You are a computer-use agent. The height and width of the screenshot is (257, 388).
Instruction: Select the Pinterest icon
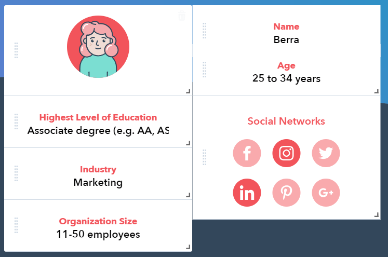(x=286, y=193)
